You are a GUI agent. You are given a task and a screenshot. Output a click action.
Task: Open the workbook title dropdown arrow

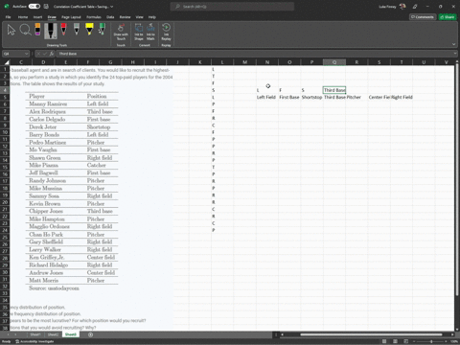point(111,7)
